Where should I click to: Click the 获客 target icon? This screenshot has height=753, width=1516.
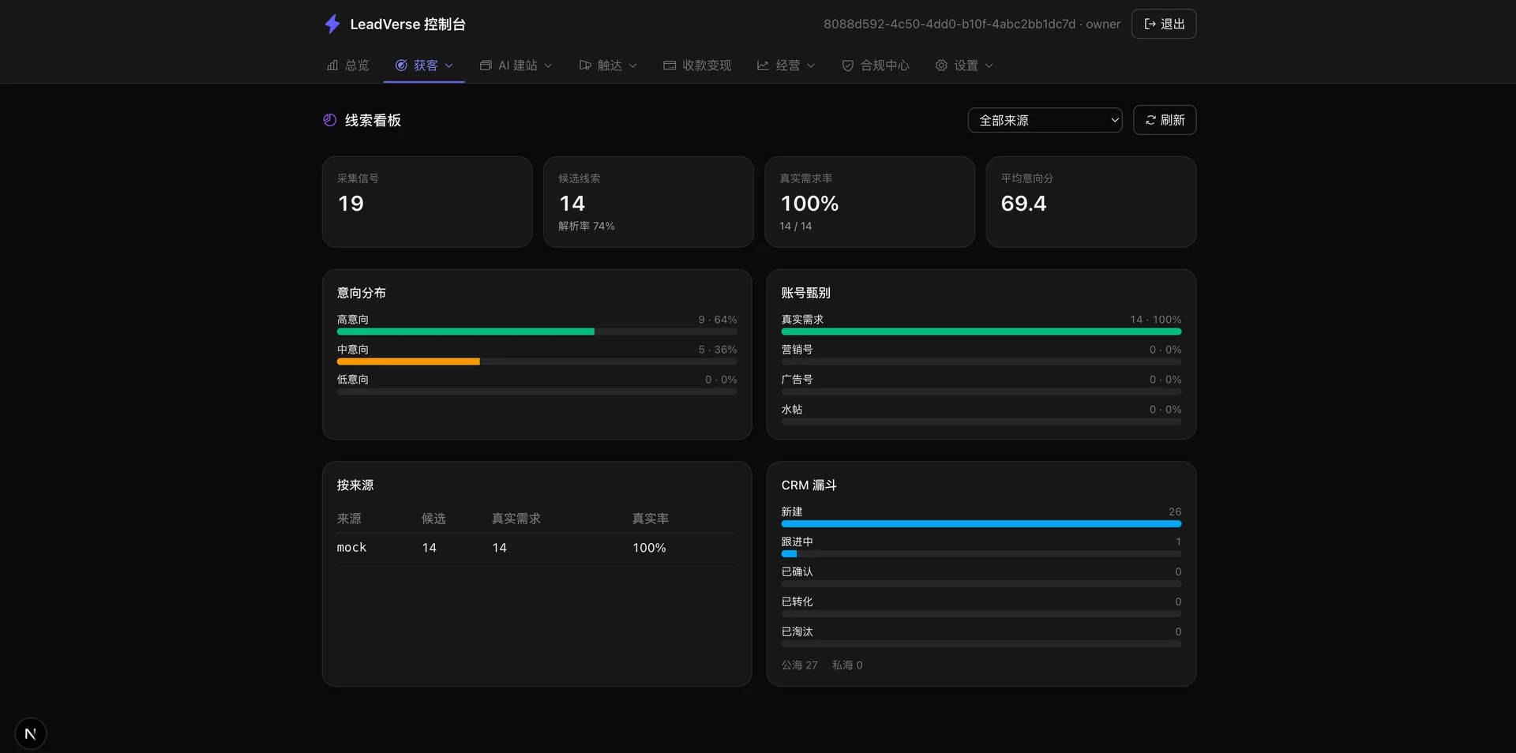pos(401,66)
